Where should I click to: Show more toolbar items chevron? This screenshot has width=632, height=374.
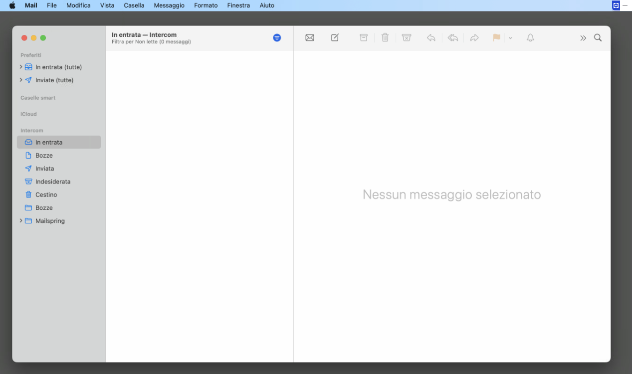pos(583,38)
